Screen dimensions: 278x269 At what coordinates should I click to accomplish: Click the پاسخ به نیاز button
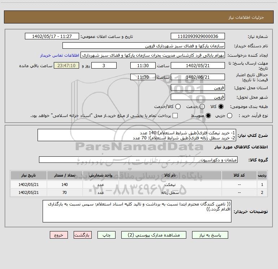point(210,235)
